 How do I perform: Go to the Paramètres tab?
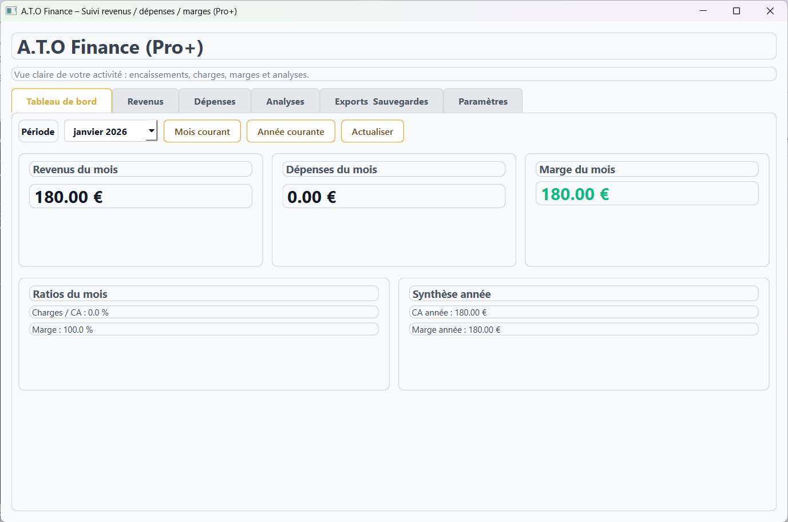click(x=482, y=101)
